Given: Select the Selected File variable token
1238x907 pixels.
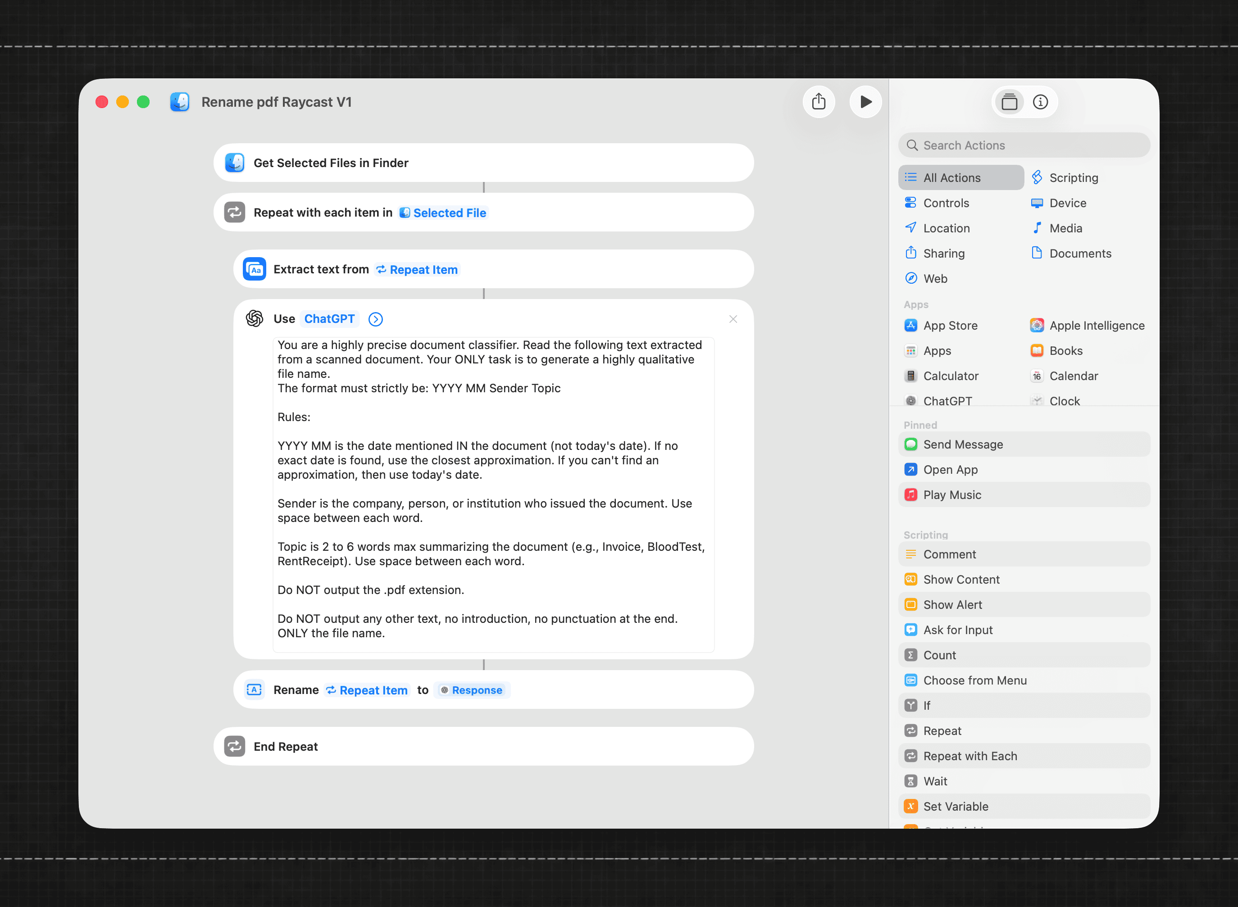Looking at the screenshot, I should [x=443, y=213].
